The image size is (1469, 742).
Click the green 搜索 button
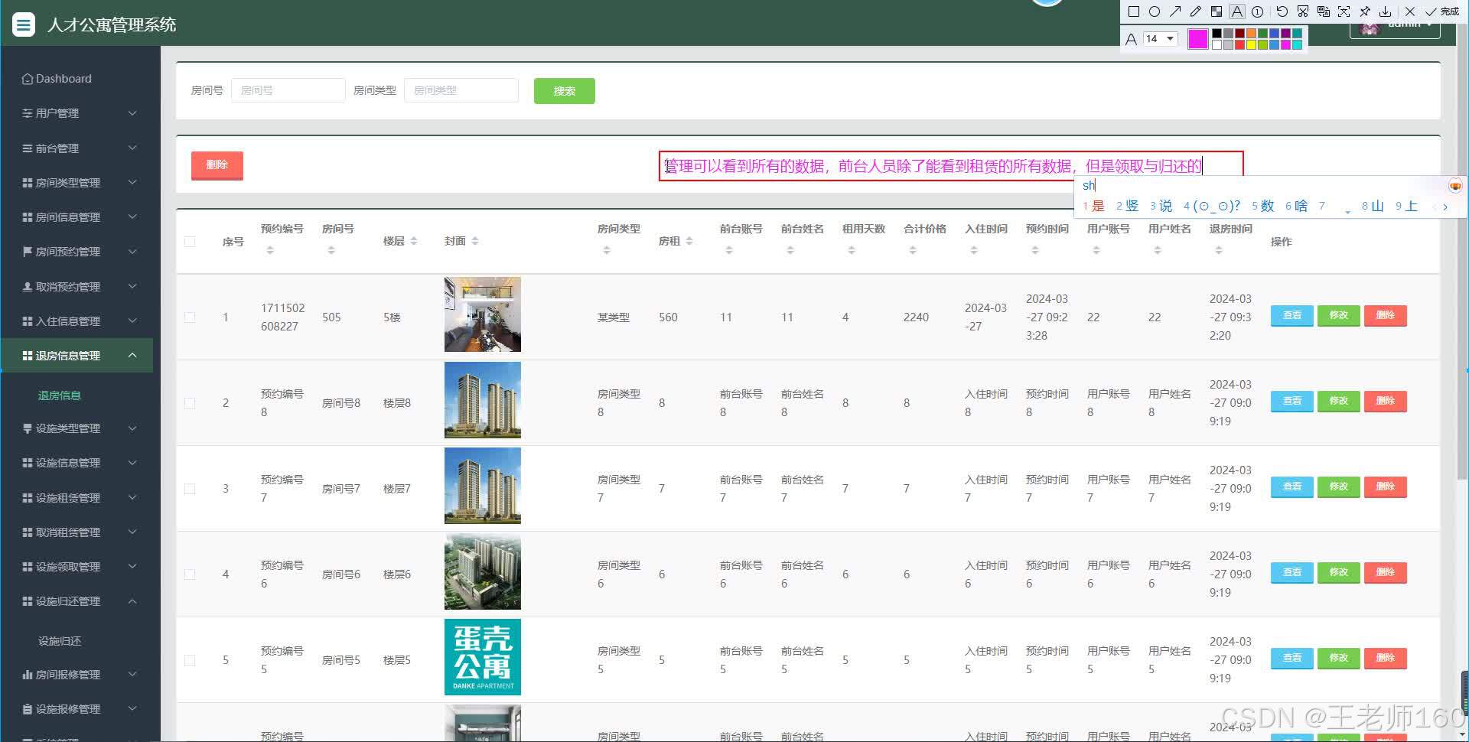tap(565, 91)
